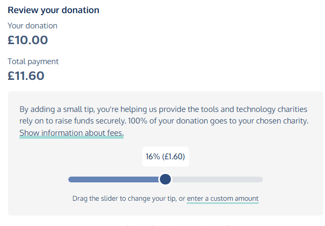This screenshot has height=226, width=325.
Task: Click the '16% (£1.60)' tip tooltip
Action: click(165, 156)
